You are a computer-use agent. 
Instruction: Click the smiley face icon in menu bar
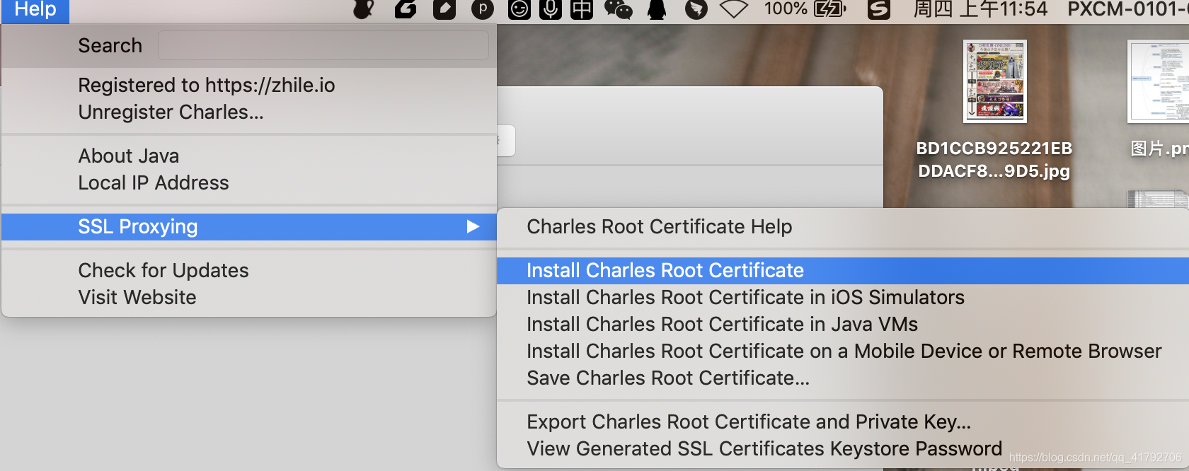click(519, 9)
